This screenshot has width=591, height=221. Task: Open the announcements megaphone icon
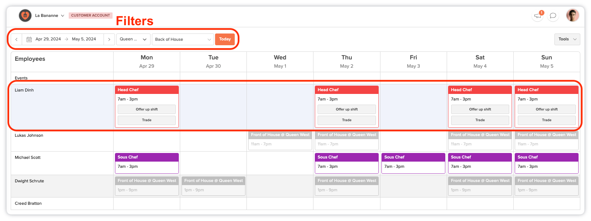click(x=537, y=16)
